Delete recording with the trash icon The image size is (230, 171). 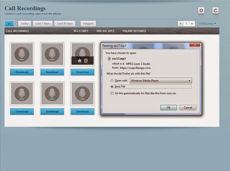[86, 60]
